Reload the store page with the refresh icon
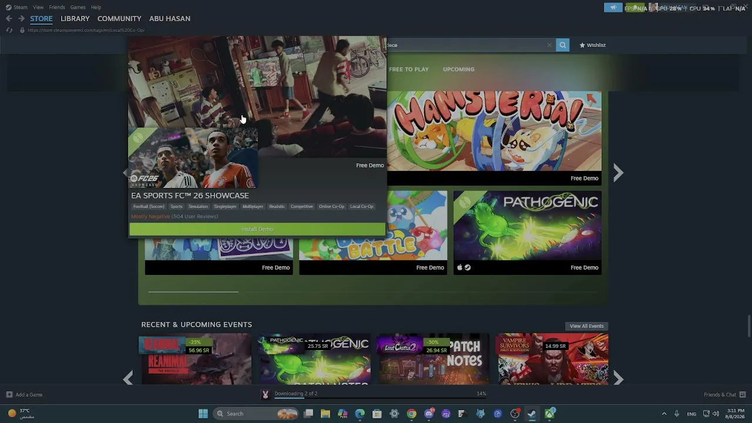This screenshot has width=752, height=423. (x=9, y=30)
